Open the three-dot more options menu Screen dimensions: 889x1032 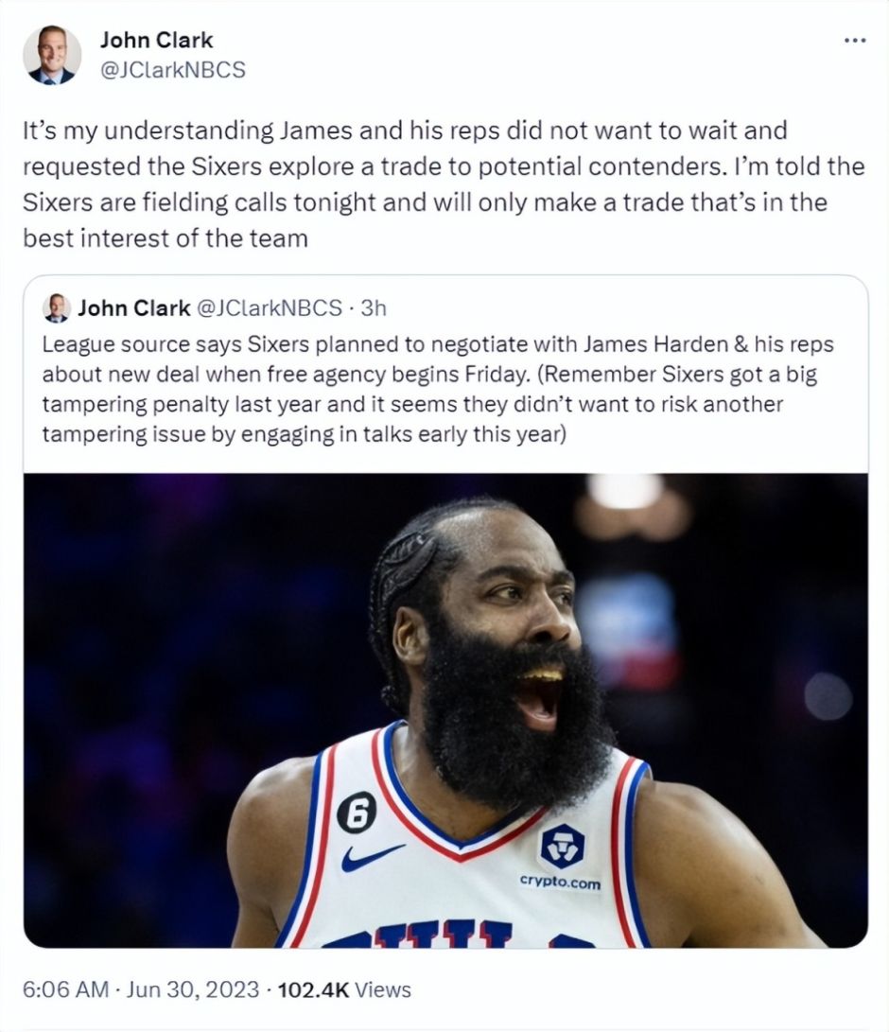point(855,41)
